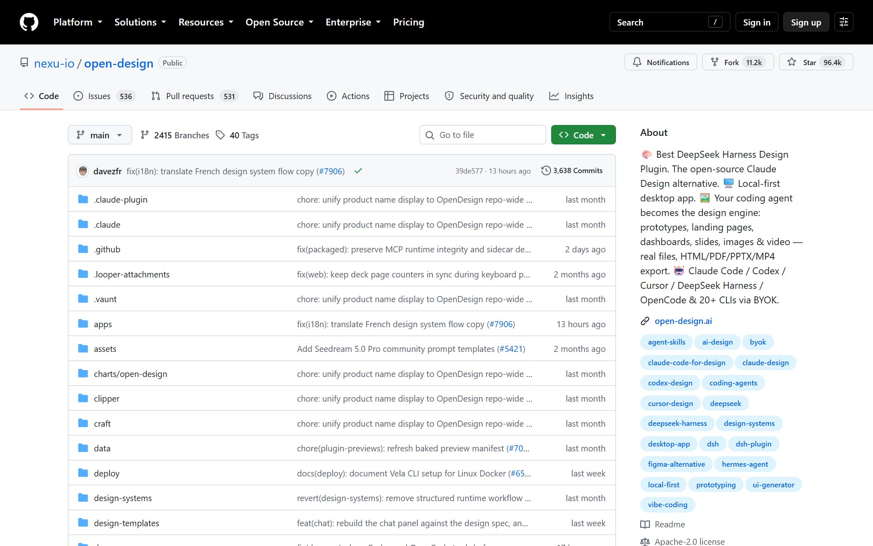Viewport: 873px width, 546px height.
Task: Click the vibe-coding topic tag
Action: tap(667, 505)
